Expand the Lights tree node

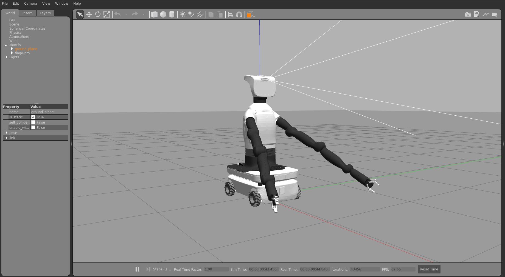[7, 57]
